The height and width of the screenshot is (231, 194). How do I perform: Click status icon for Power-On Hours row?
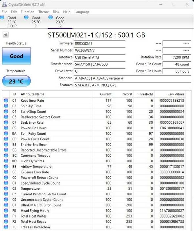click(x=6, y=128)
